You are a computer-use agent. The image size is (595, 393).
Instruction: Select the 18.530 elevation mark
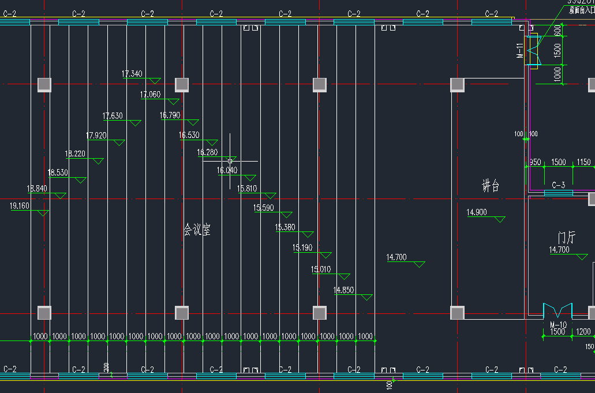click(x=58, y=173)
